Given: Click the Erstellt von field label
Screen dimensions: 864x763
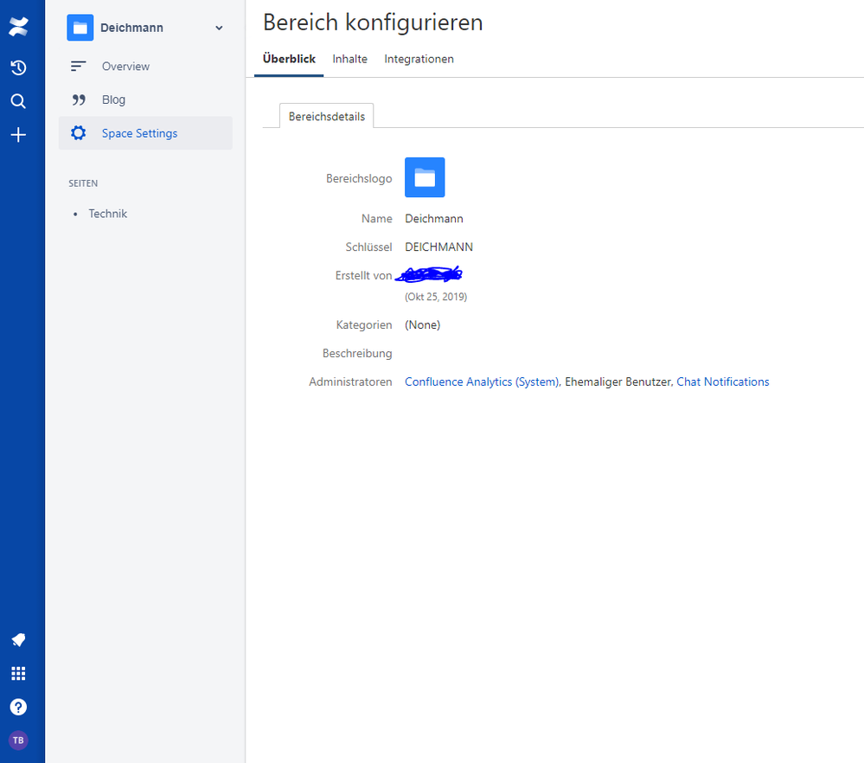Looking at the screenshot, I should [363, 275].
